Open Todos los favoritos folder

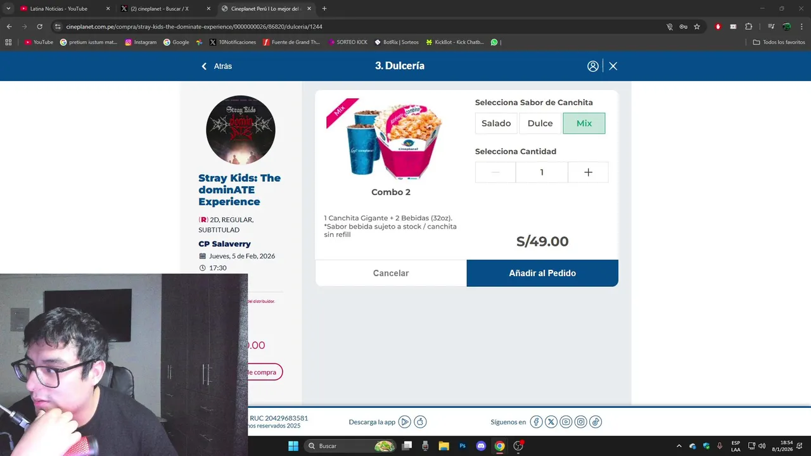tap(779, 42)
